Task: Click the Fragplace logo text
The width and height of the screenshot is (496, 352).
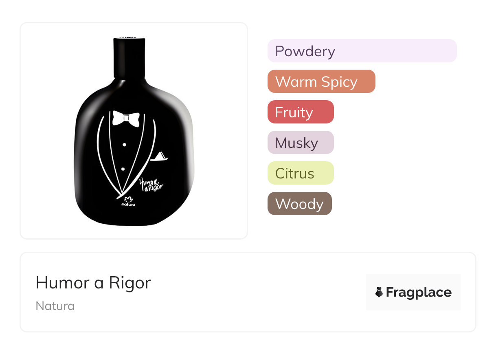Action: click(419, 292)
